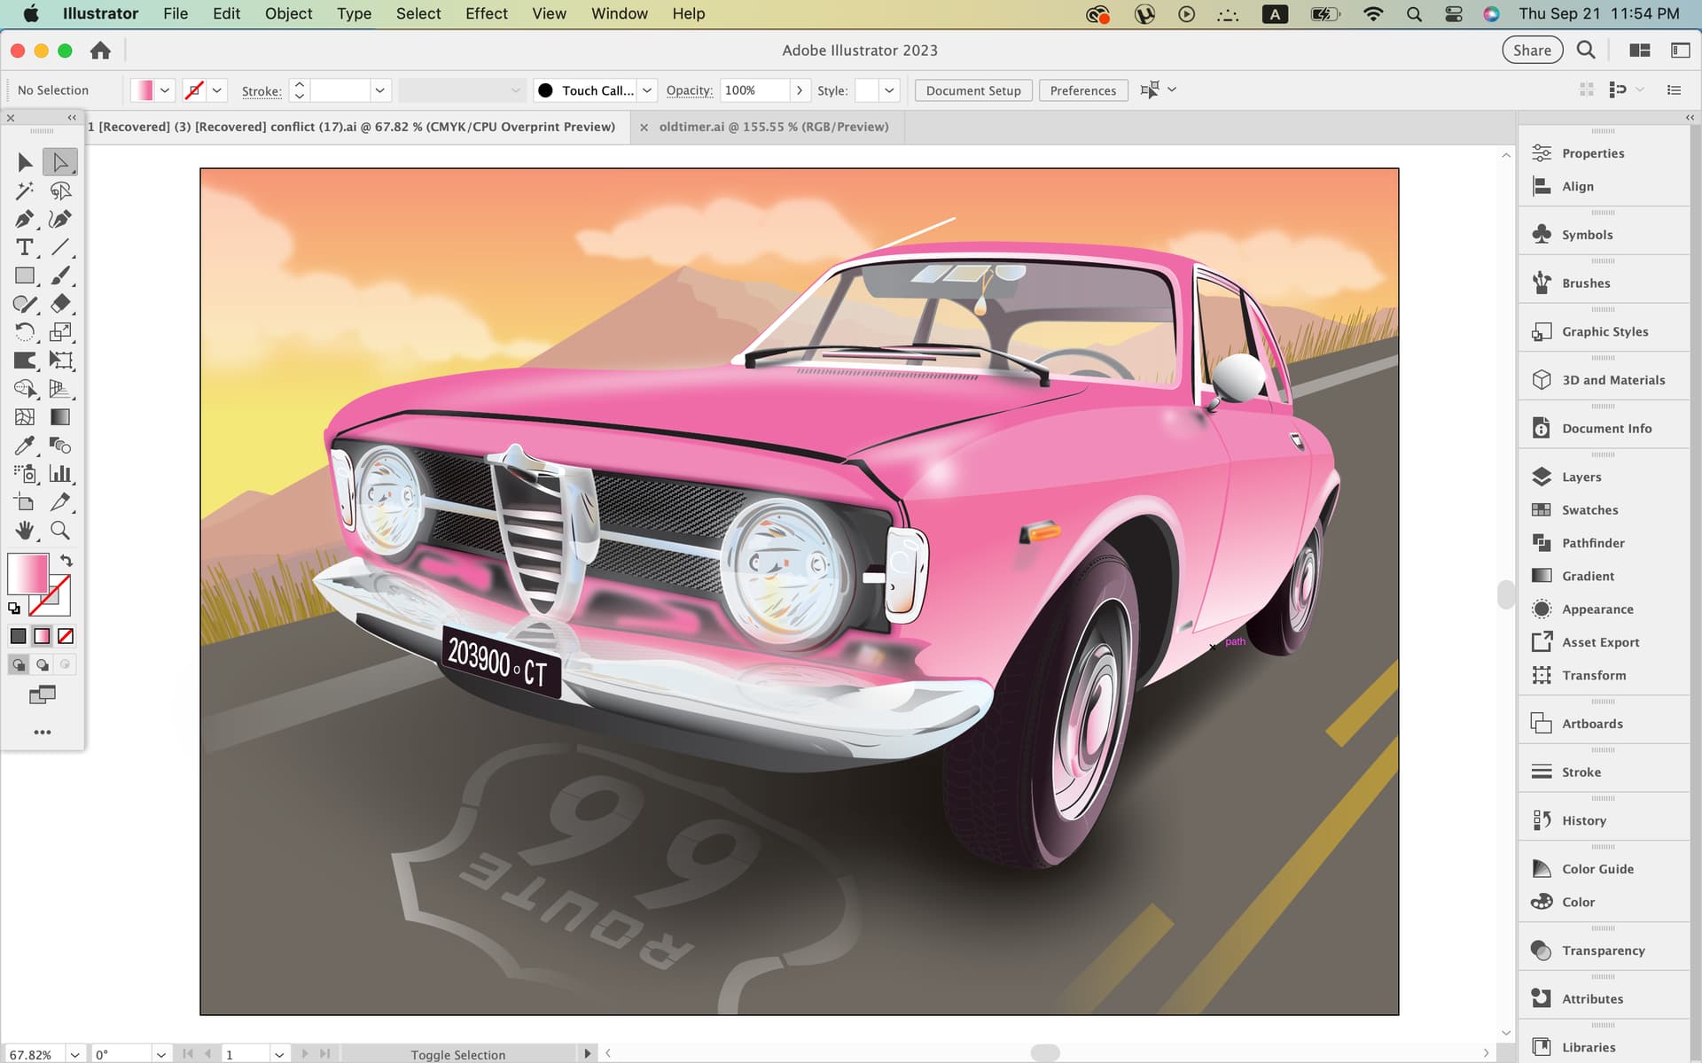Screen dimensions: 1702x1063
Task: Select the Zoom tool
Action: tap(60, 531)
